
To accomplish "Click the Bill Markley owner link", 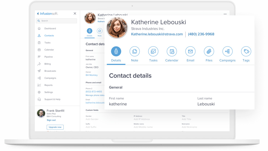I will click(92, 75).
